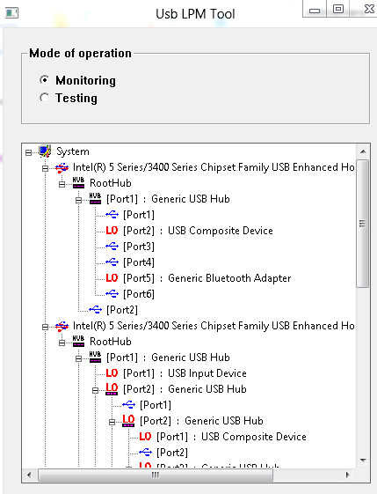Select the System tree label
This screenshot has height=494, width=377.
pos(73,151)
